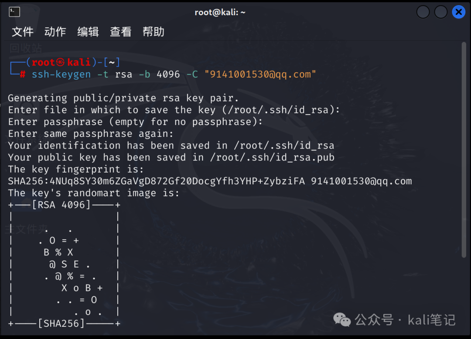Open the 文件 menu

coord(23,32)
